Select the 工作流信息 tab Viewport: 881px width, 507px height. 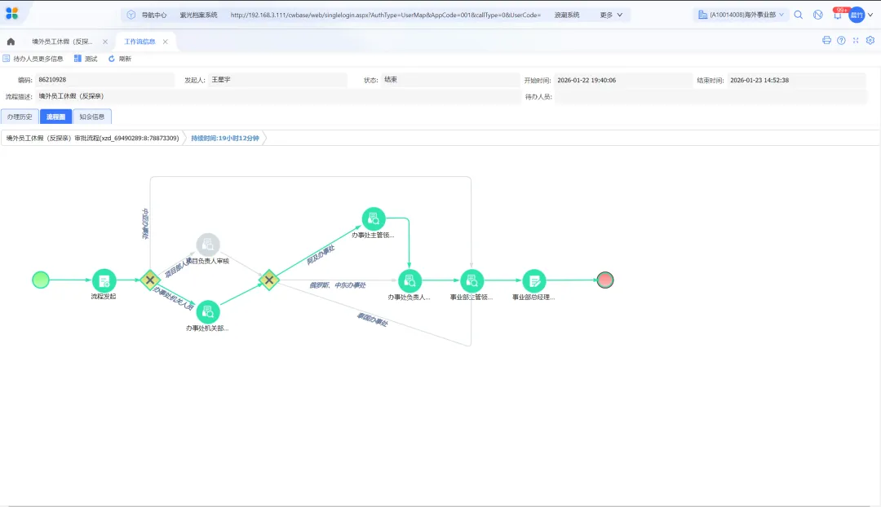(x=139, y=42)
